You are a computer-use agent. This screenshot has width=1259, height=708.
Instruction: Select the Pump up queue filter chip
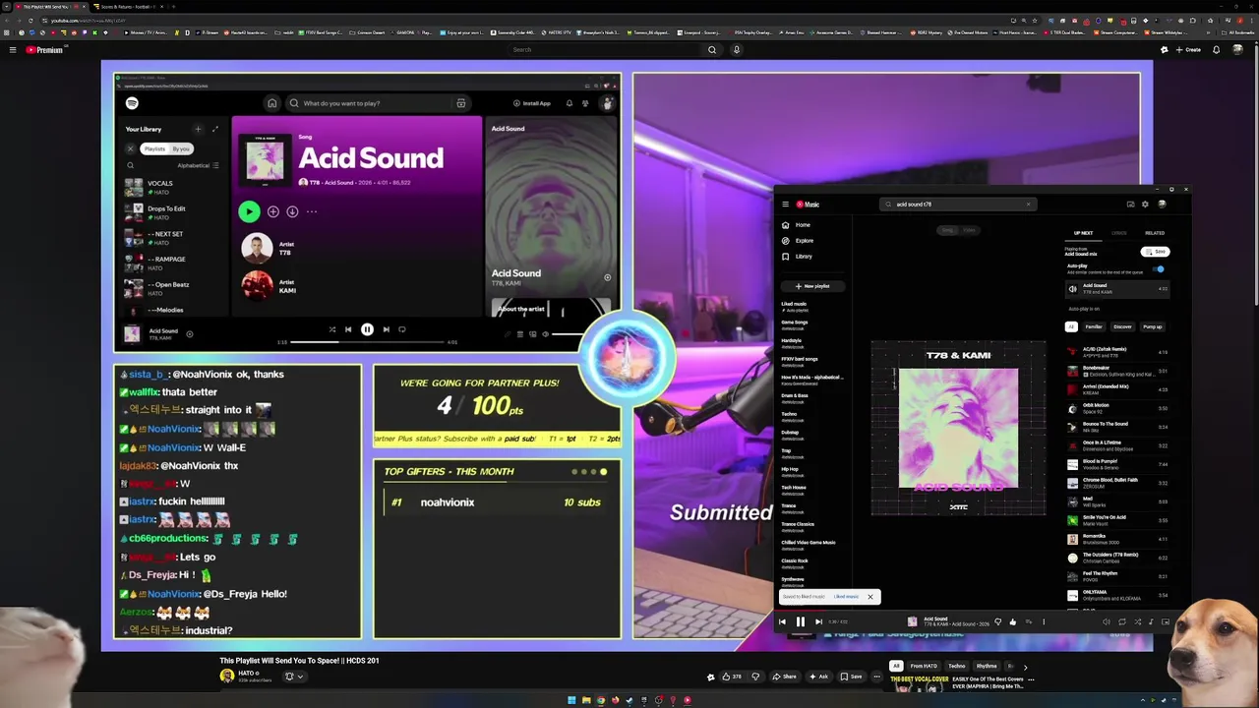tap(1153, 326)
